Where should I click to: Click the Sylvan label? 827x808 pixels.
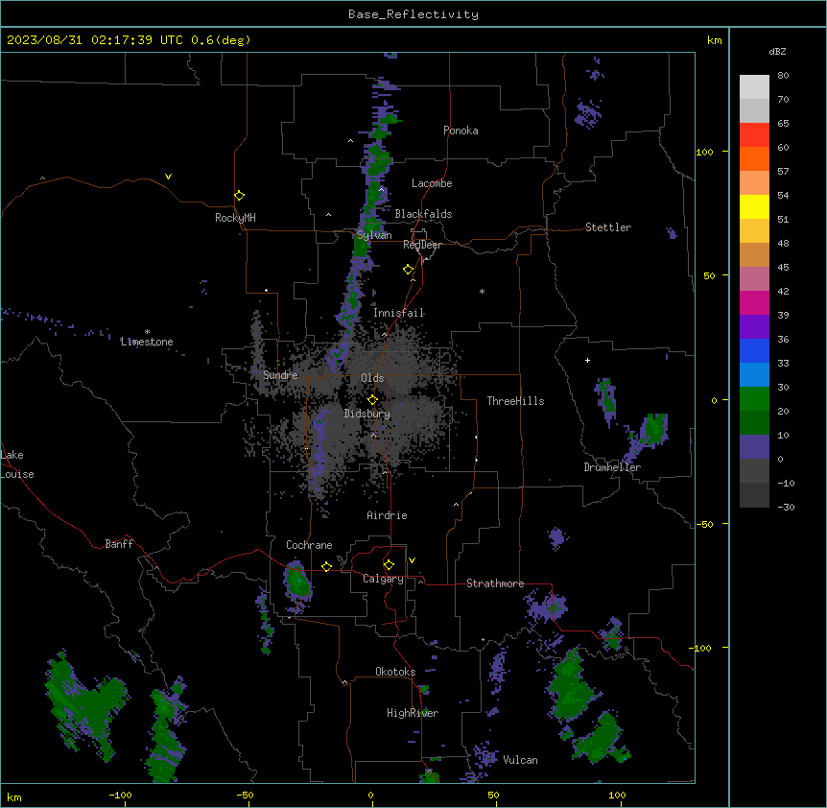[374, 235]
